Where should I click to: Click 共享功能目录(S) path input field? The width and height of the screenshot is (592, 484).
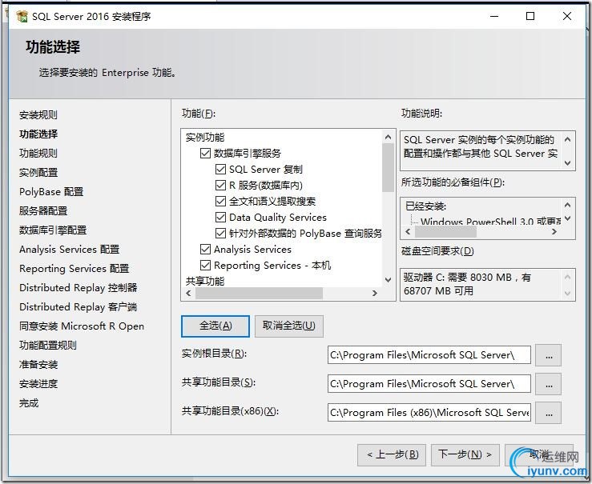tap(429, 384)
